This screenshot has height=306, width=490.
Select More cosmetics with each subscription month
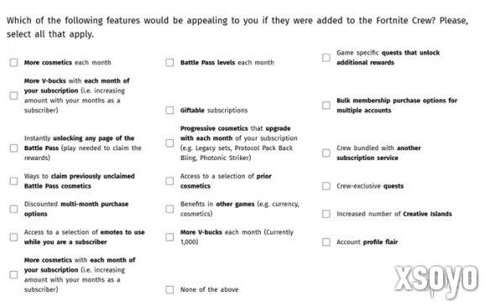[13, 275]
